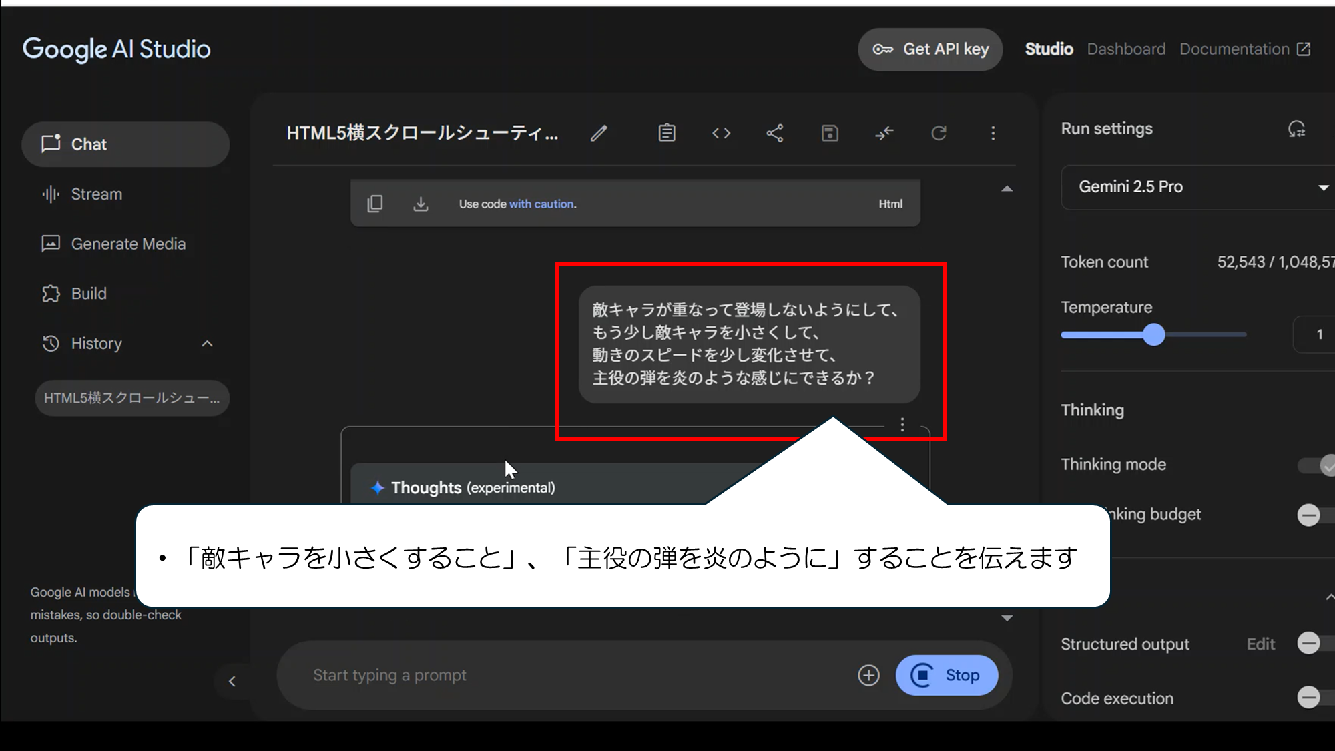The image size is (1335, 751).
Task: Collapse the History section chevron
Action: click(x=207, y=344)
